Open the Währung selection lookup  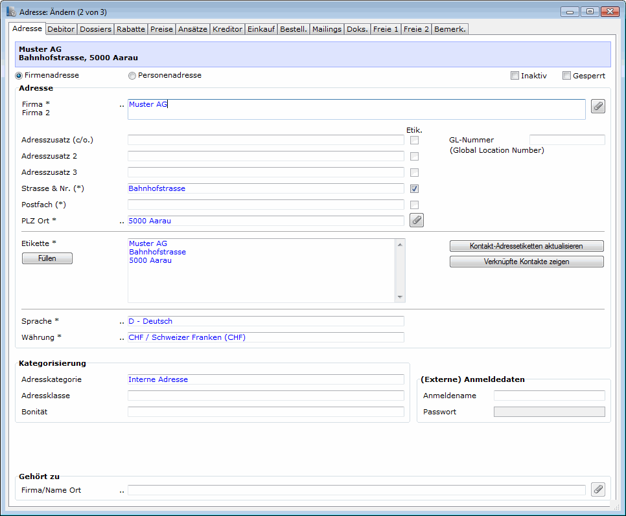pos(122,338)
